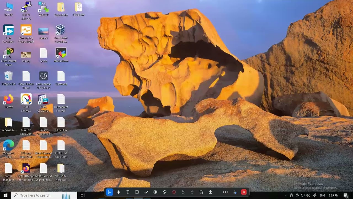Select the Oracle VM VirtualBox shortcut

click(61, 34)
